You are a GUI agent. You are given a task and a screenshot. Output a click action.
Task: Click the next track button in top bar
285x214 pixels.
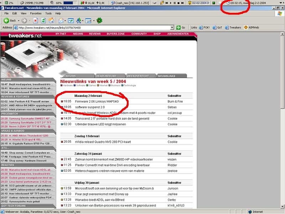pyautogui.click(x=182, y=3)
